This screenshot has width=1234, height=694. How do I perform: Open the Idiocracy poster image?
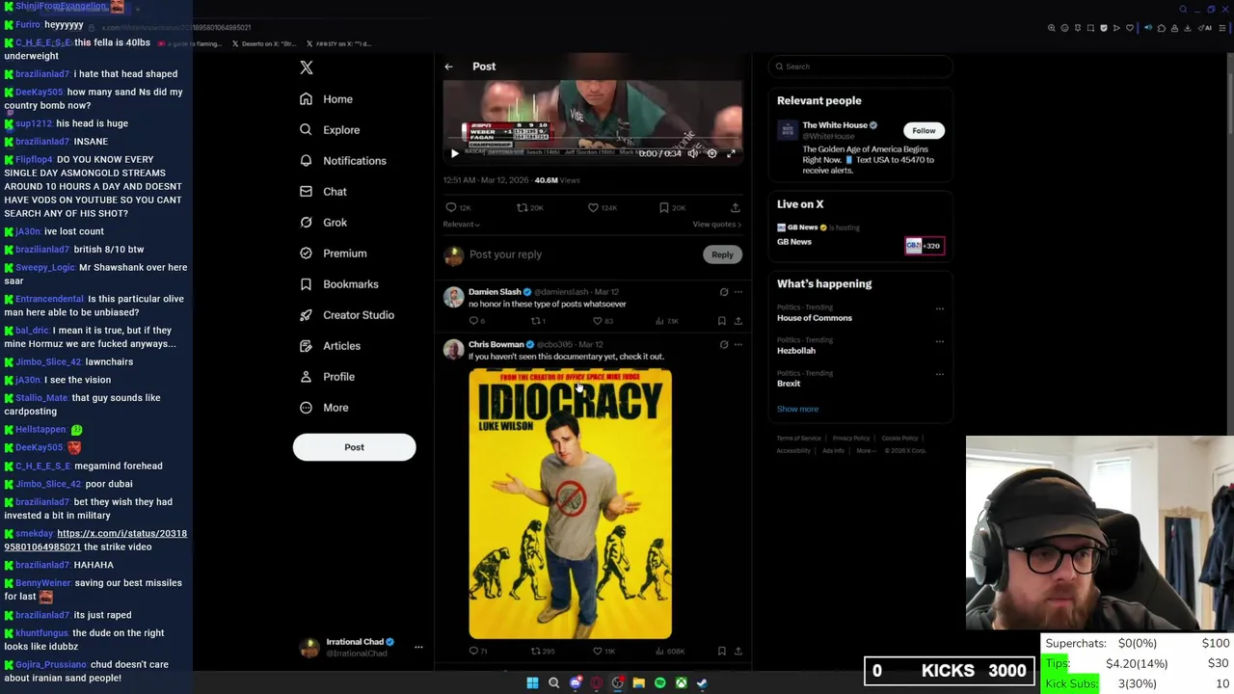[571, 503]
